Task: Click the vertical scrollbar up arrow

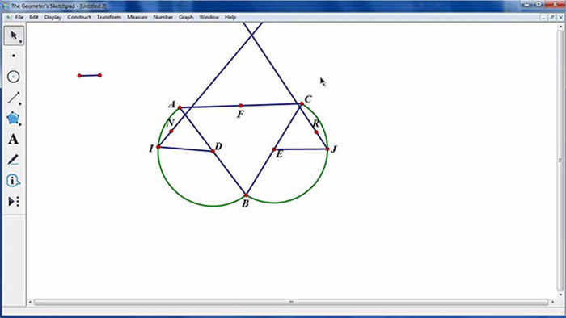Action: click(x=560, y=27)
